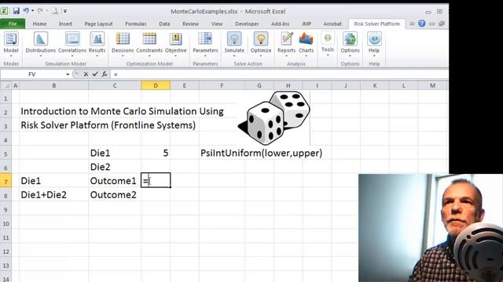Run the Optimize action
Image resolution: width=503 pixels, height=282 pixels.
coord(261,43)
